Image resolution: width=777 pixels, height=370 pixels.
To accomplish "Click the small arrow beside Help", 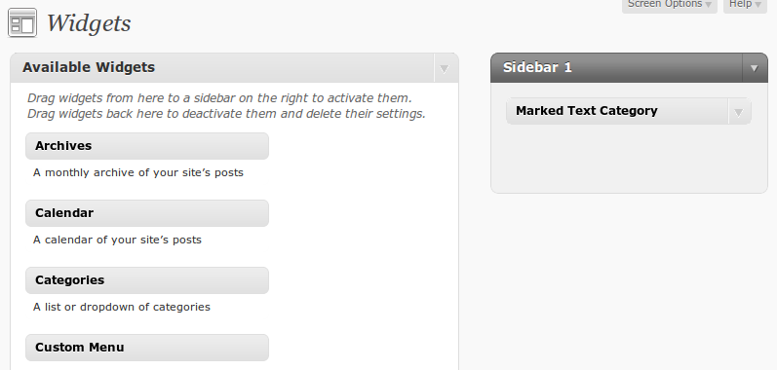I will coord(758,5).
